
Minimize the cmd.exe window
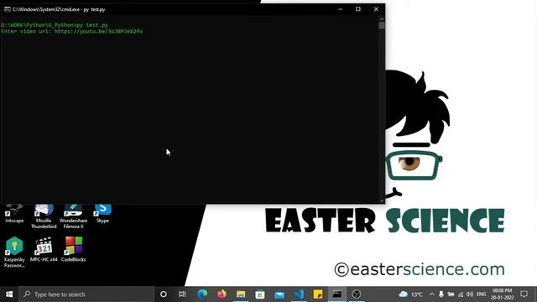click(340, 9)
